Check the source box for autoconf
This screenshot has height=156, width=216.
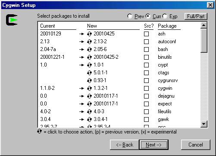coord(146,42)
